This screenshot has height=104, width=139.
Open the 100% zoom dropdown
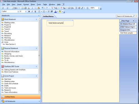tap(99, 8)
